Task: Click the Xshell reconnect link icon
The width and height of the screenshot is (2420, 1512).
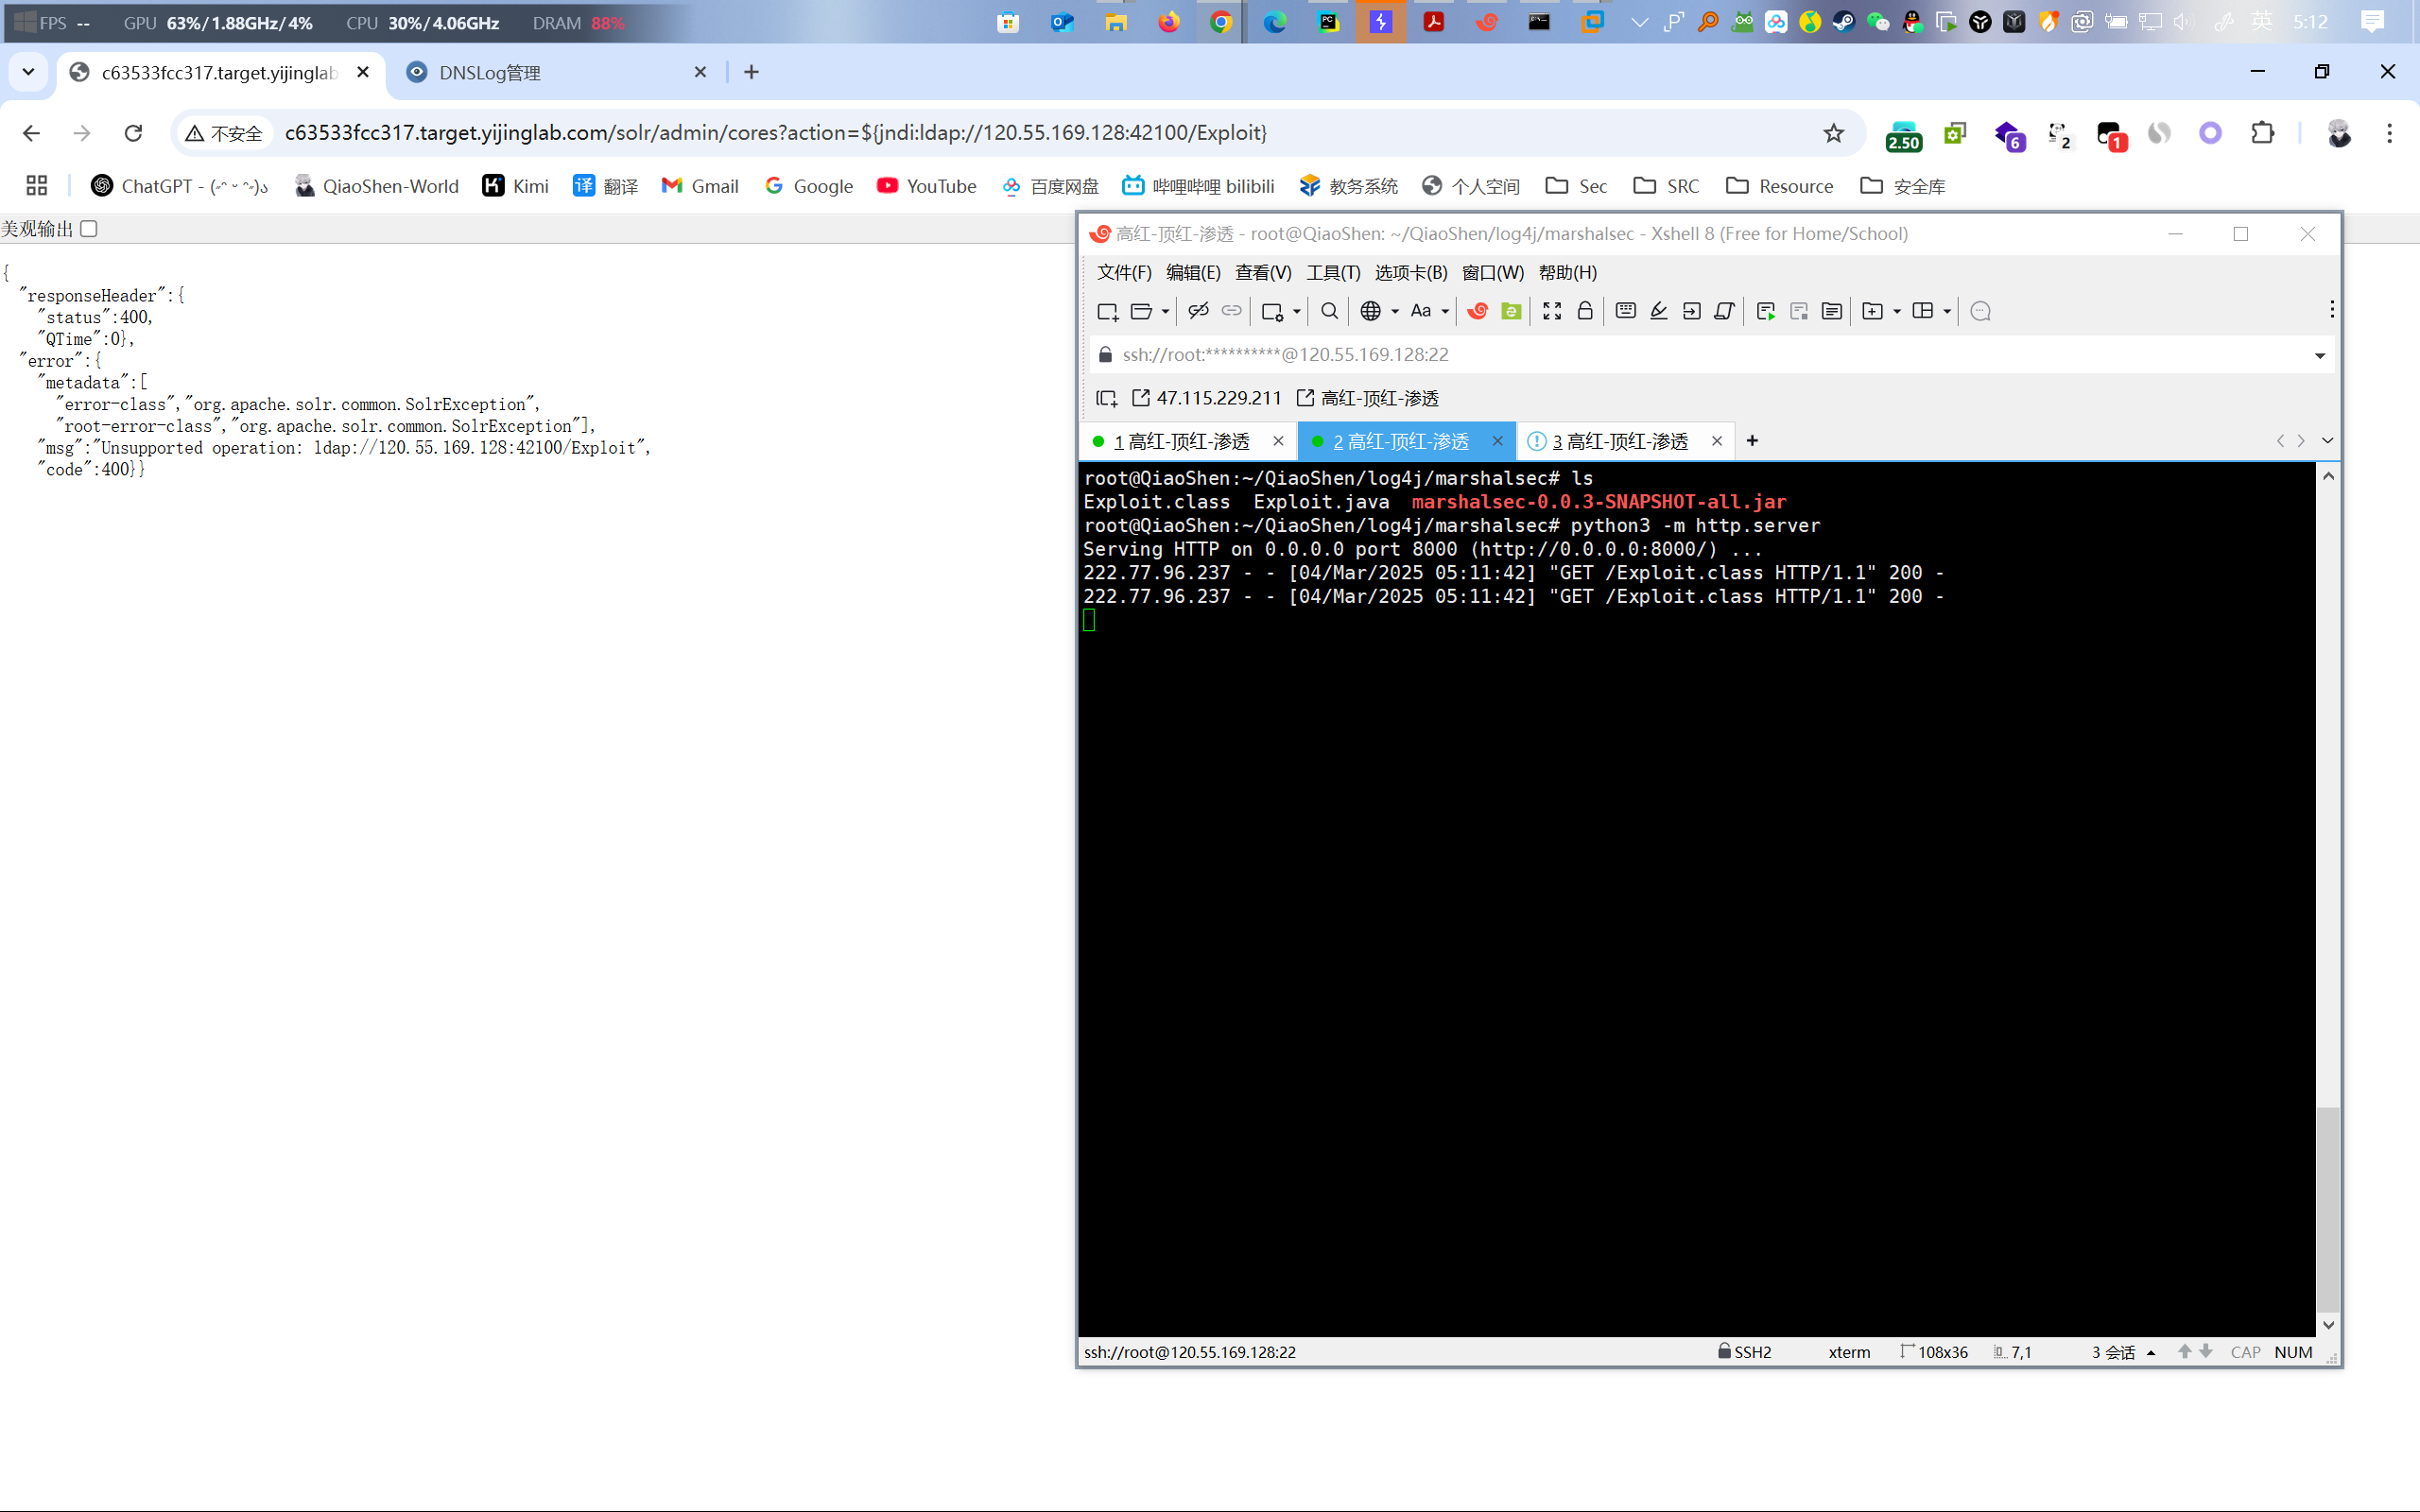Action: coord(1232,311)
